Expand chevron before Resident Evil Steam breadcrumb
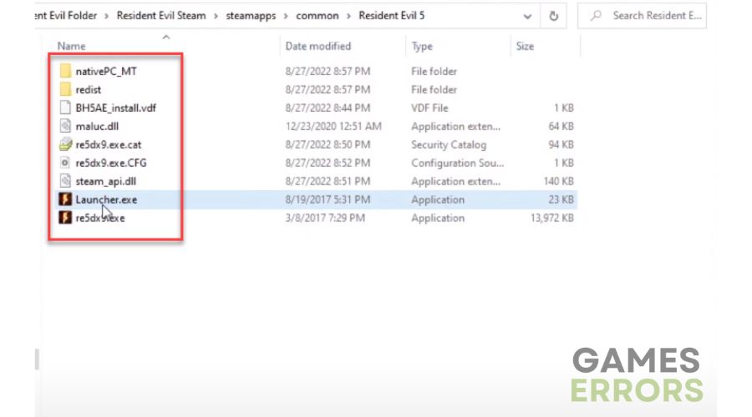The width and height of the screenshot is (752, 417). (106, 17)
